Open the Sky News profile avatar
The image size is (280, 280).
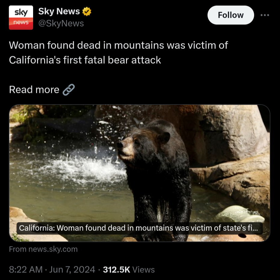(21, 17)
